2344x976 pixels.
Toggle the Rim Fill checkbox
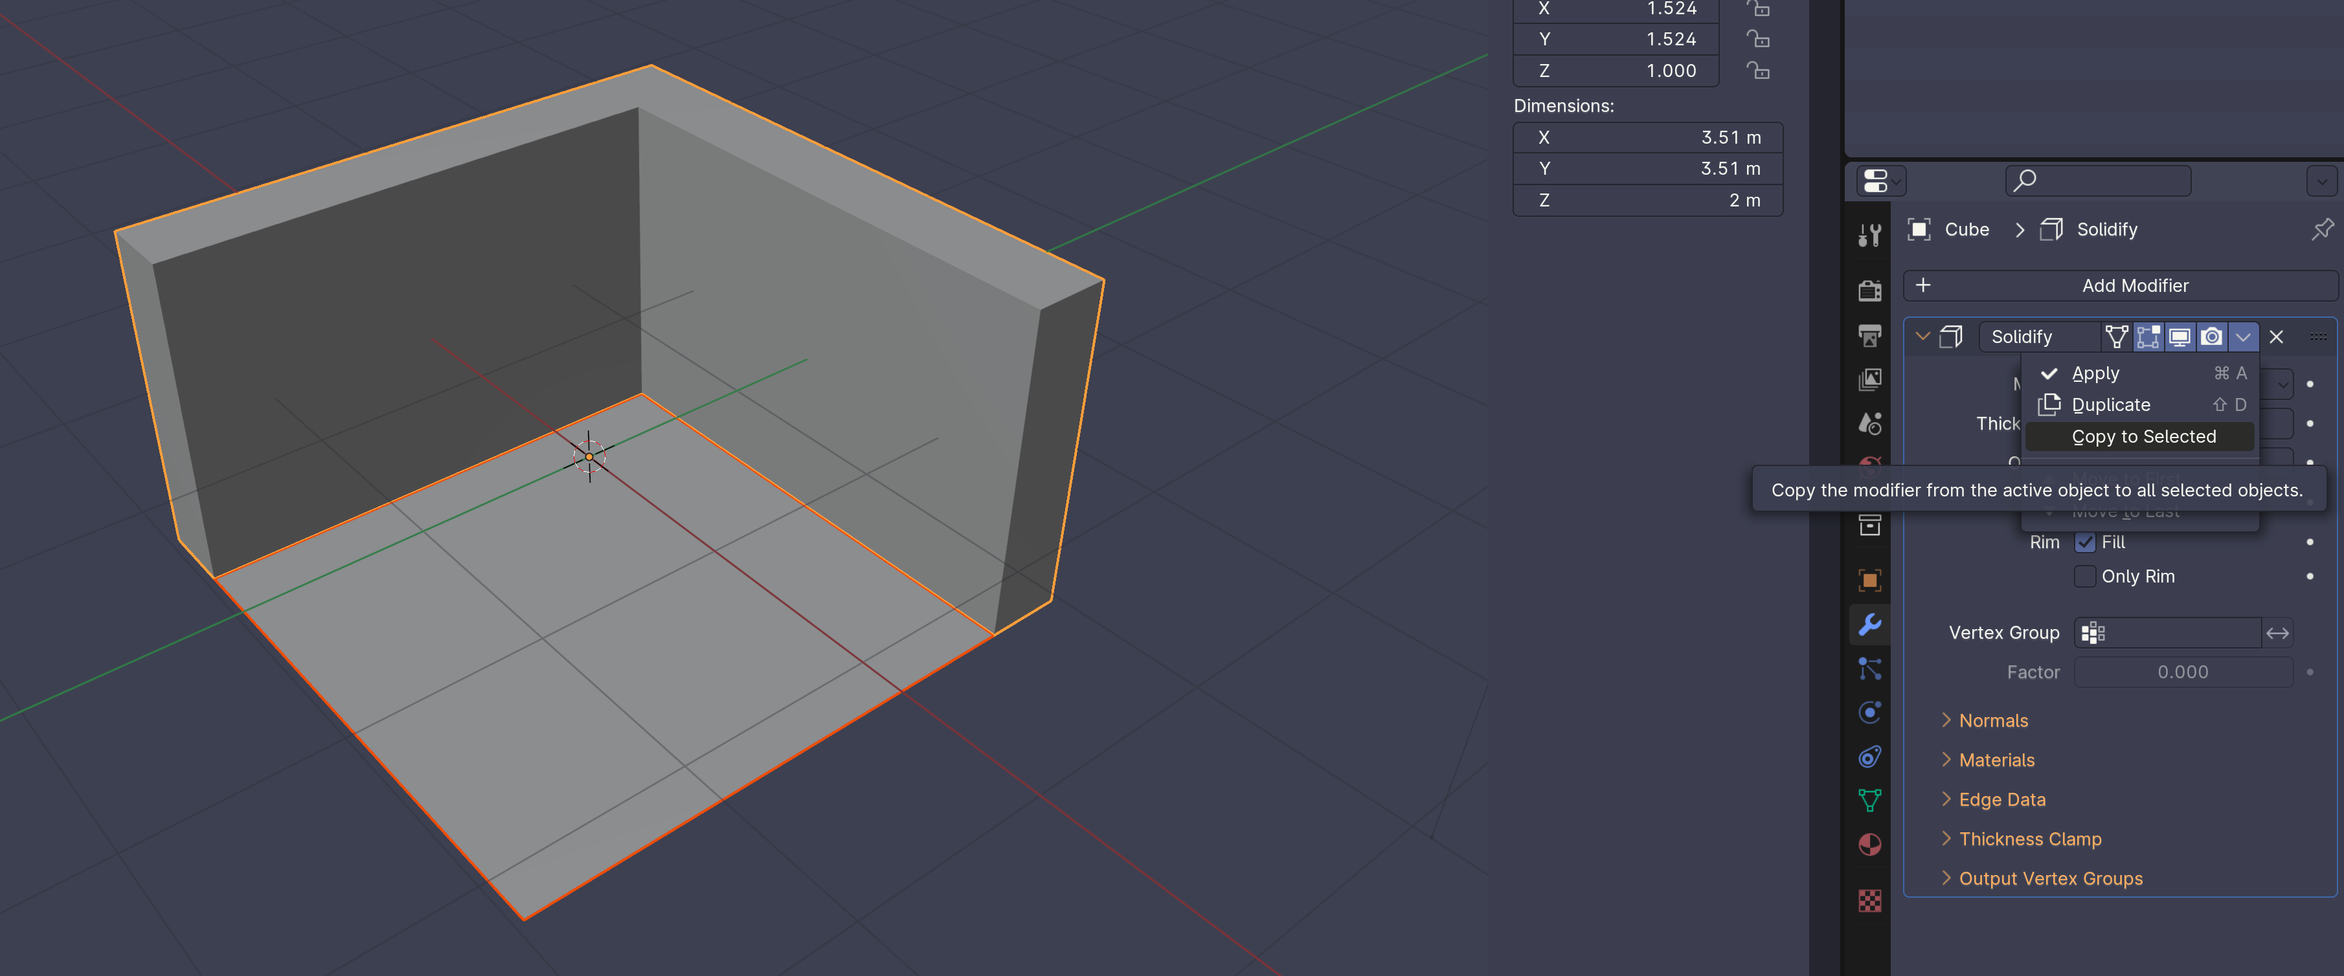[2084, 542]
